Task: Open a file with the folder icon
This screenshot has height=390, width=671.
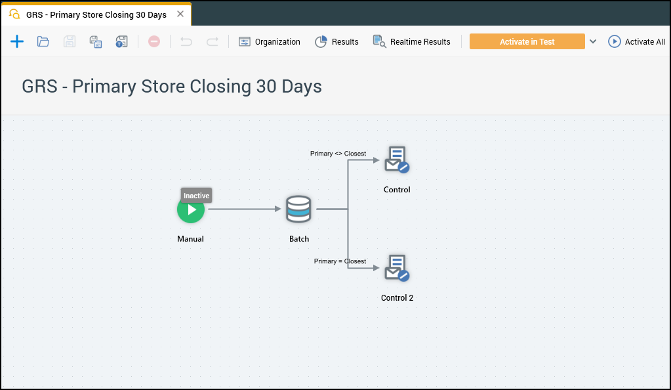Action: point(43,41)
